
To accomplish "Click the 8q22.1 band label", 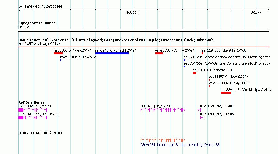I will click(24, 27).
